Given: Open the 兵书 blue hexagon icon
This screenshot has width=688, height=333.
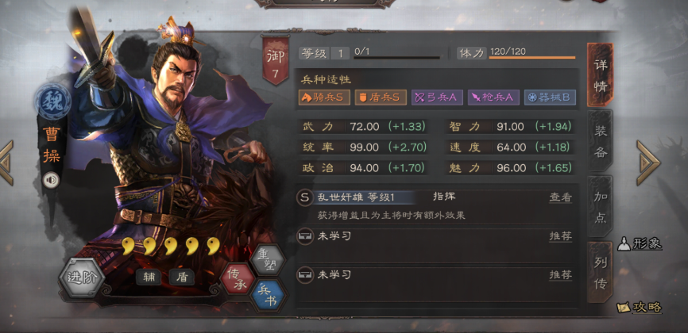Looking at the screenshot, I should [268, 295].
